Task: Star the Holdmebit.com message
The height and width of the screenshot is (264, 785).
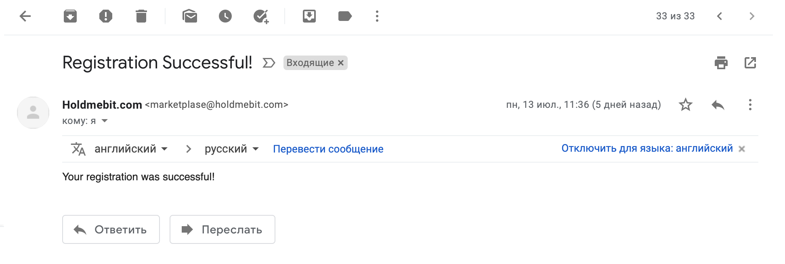Action: tap(686, 105)
